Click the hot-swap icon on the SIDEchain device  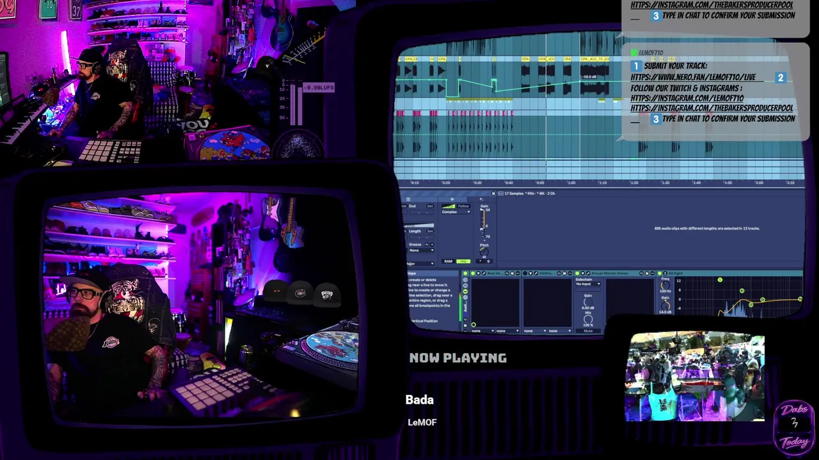click(x=559, y=273)
